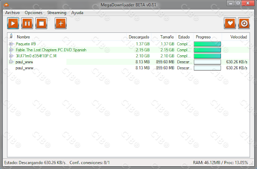Open the Streaming menu

57,12
